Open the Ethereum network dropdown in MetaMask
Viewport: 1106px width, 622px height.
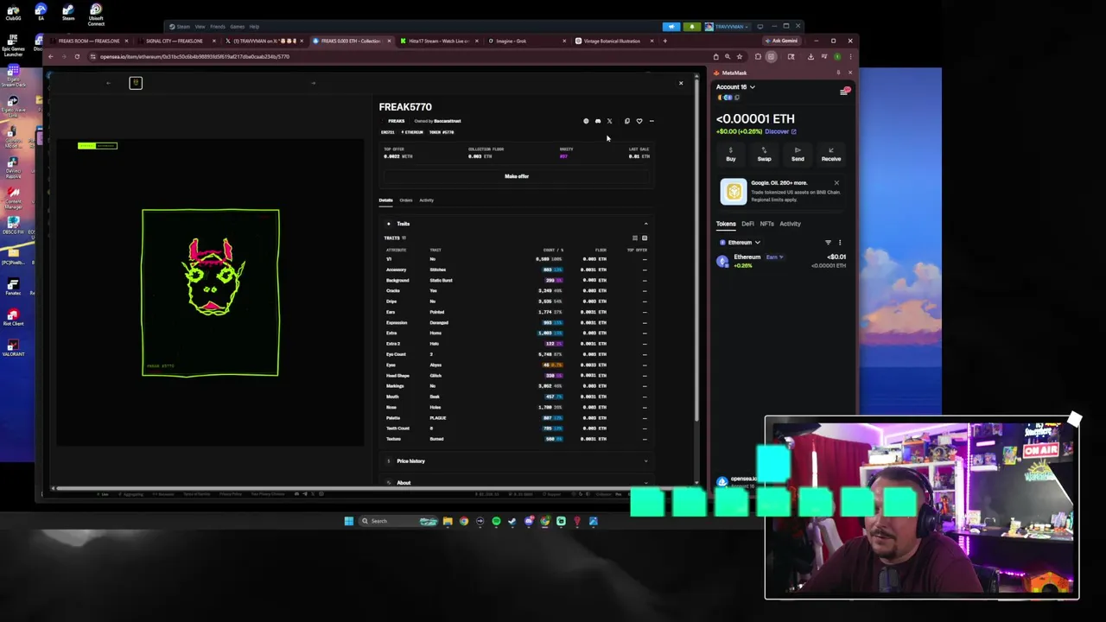[741, 243]
